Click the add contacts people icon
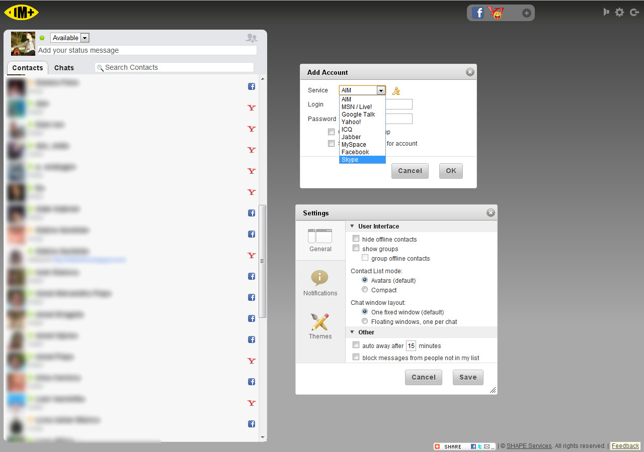644x452 pixels. point(251,38)
